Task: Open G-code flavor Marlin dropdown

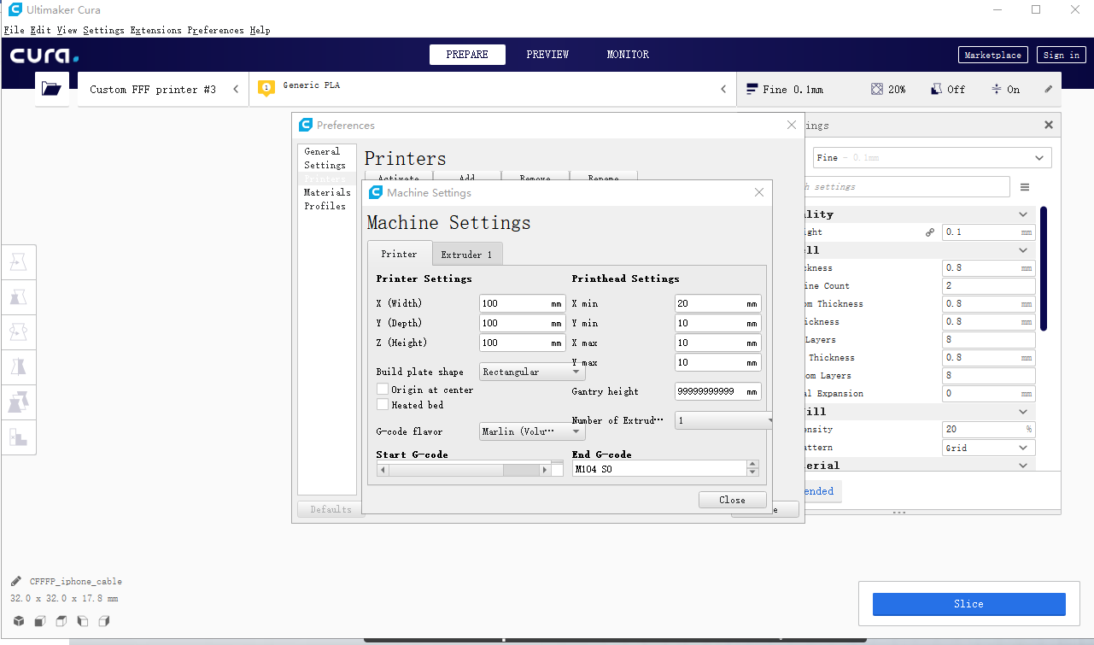Action: click(532, 431)
